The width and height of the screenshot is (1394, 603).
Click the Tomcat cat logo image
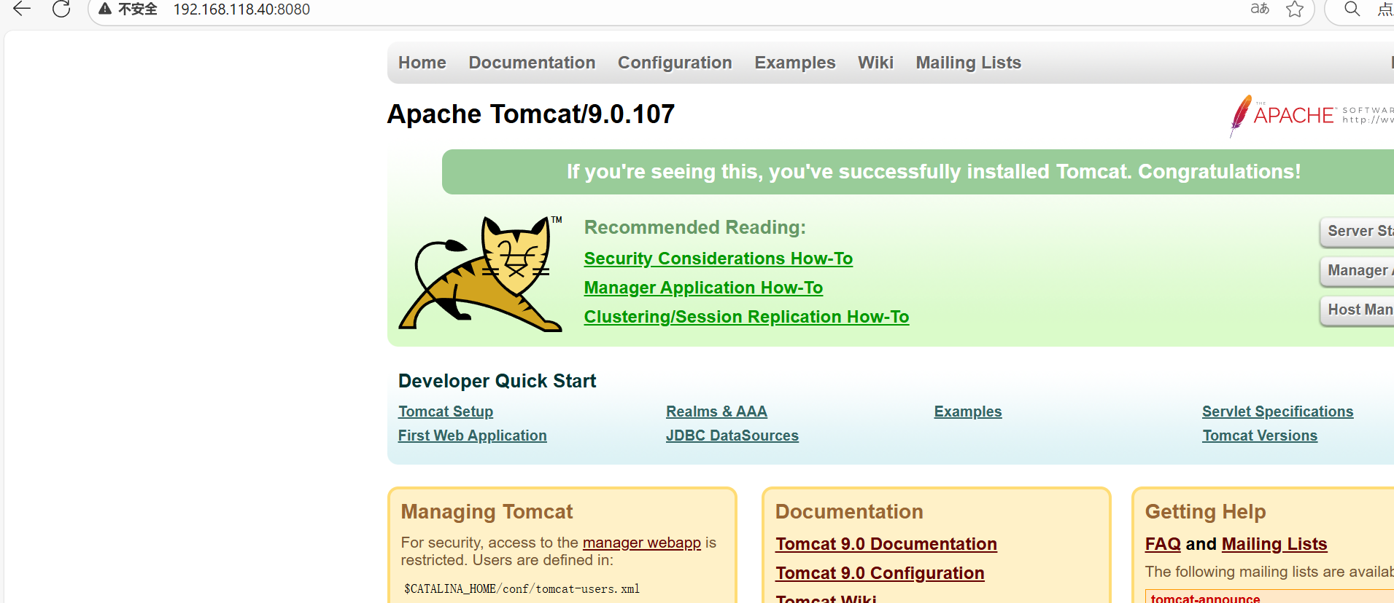(x=481, y=274)
